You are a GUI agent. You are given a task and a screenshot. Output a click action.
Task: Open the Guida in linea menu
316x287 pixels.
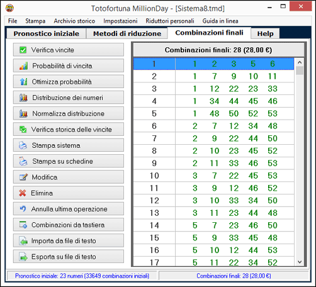(x=220, y=21)
